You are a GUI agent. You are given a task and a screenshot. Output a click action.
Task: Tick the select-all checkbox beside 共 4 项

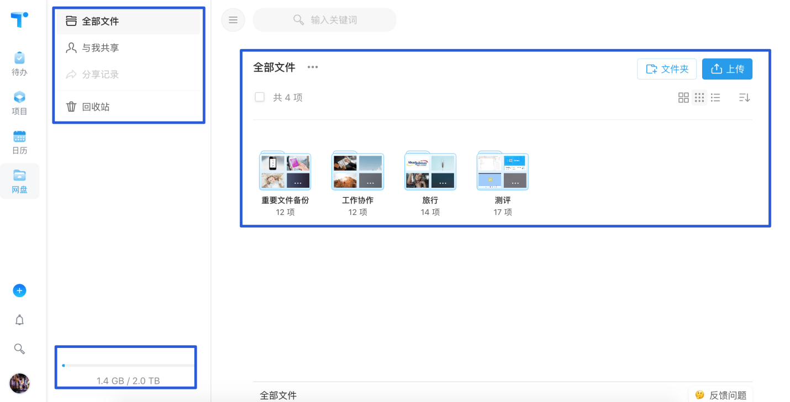260,97
